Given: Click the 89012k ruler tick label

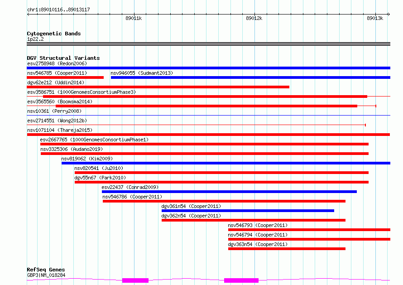Looking at the screenshot, I should [254, 18].
